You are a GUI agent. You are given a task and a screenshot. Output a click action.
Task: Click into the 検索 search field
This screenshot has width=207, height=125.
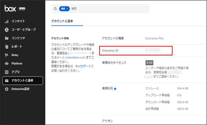[x=109, y=9]
